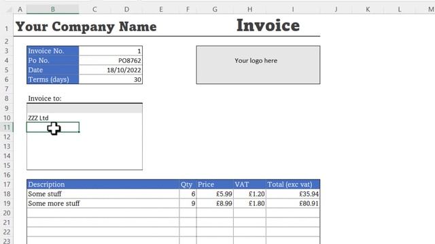Select row 20 header
Viewport: 435px width, 244px height.
(7, 213)
